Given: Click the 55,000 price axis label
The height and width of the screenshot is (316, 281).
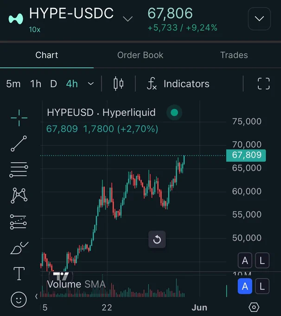Looking at the screenshot, I should [247, 215].
